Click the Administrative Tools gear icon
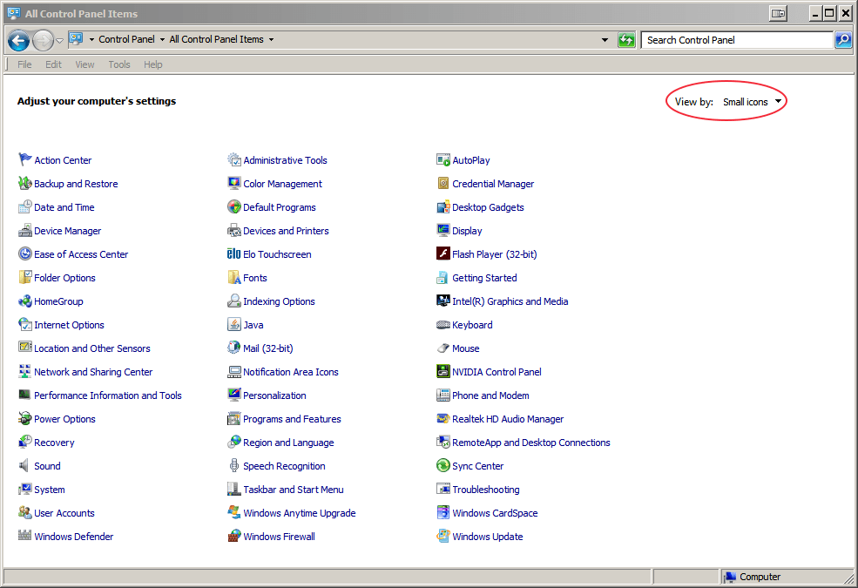The width and height of the screenshot is (858, 588). [234, 159]
